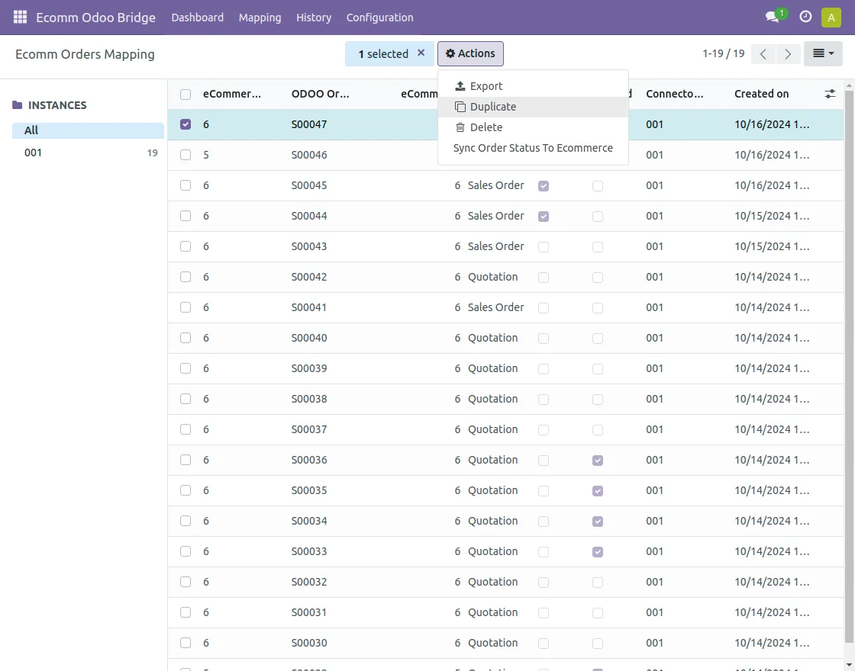The image size is (855, 671).
Task: Go to next page arrow
Action: (788, 54)
